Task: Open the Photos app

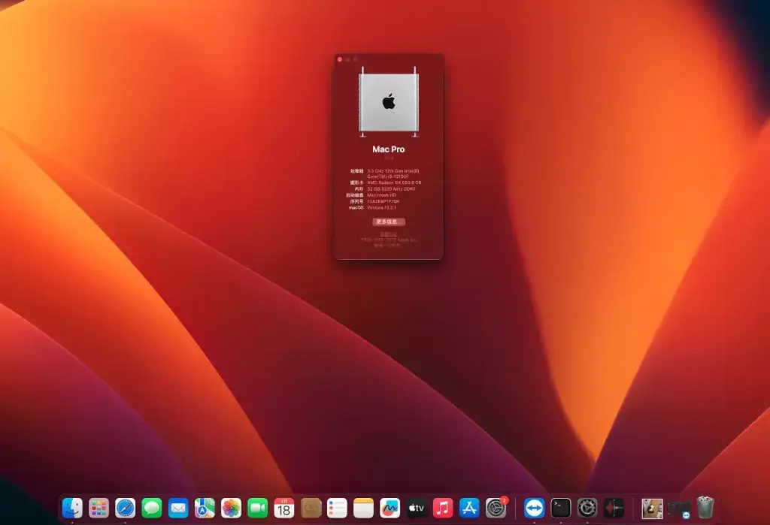Action: [x=232, y=508]
